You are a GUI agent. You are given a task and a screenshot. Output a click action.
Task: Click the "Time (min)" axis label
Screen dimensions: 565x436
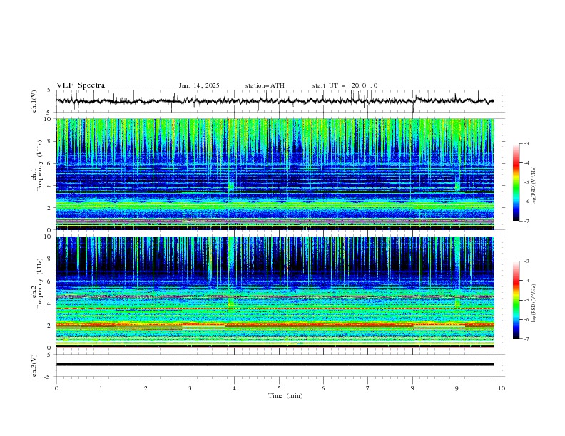[285, 395]
